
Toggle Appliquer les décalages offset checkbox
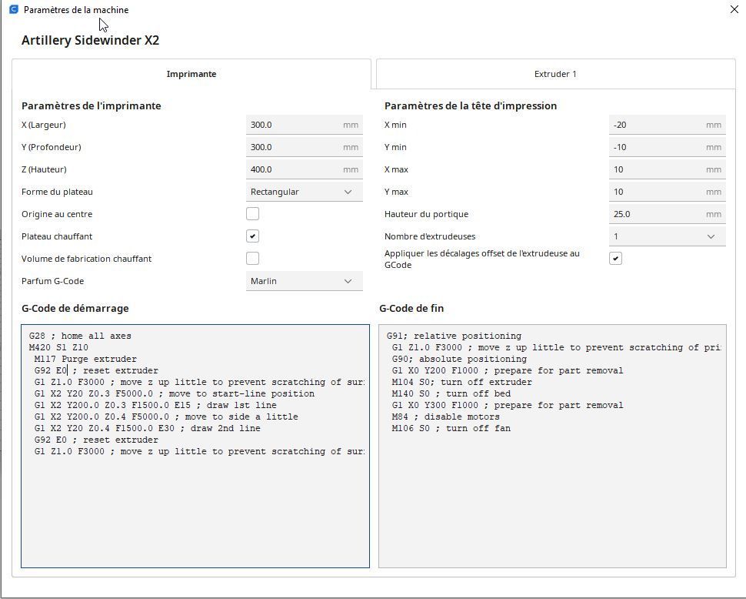coord(615,259)
